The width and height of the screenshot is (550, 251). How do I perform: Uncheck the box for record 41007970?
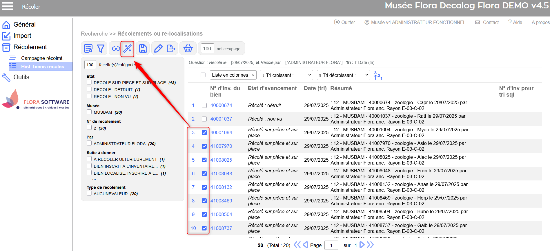204,146
